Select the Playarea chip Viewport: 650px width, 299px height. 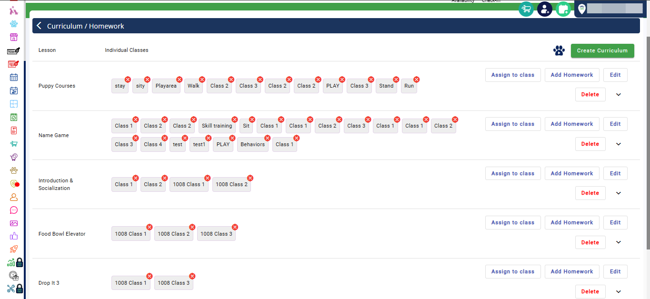tap(166, 86)
